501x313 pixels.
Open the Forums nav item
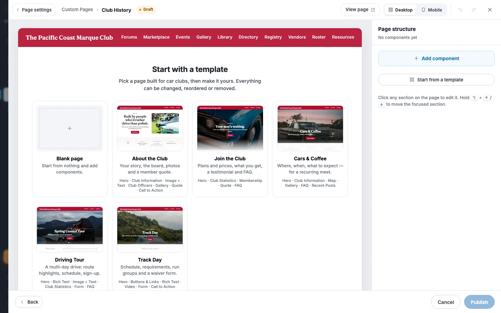click(x=129, y=37)
